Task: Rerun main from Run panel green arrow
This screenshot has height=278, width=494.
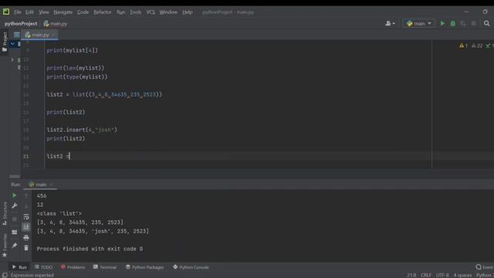Action: point(15,195)
